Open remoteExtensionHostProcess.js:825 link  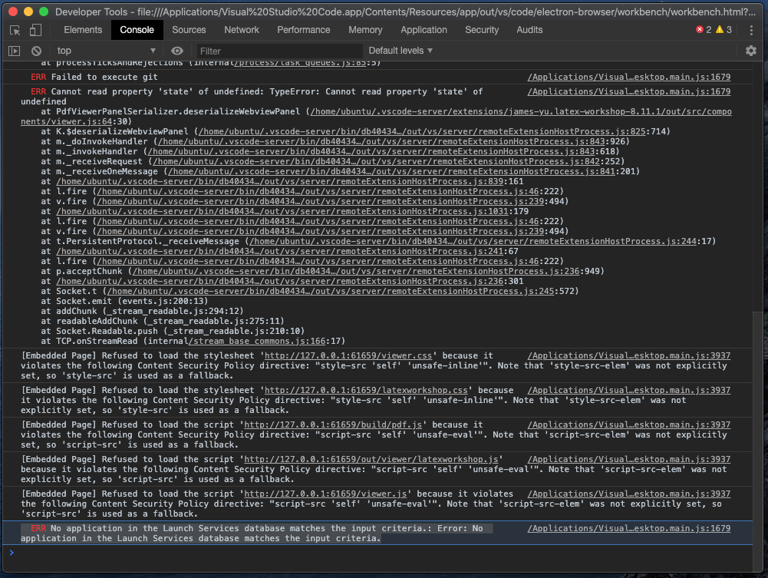click(x=422, y=131)
